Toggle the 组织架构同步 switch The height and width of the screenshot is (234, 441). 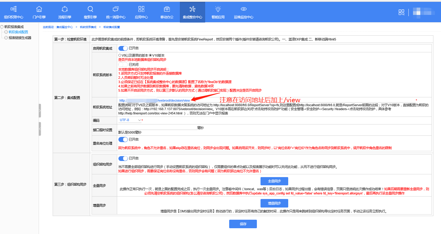tap(123, 158)
